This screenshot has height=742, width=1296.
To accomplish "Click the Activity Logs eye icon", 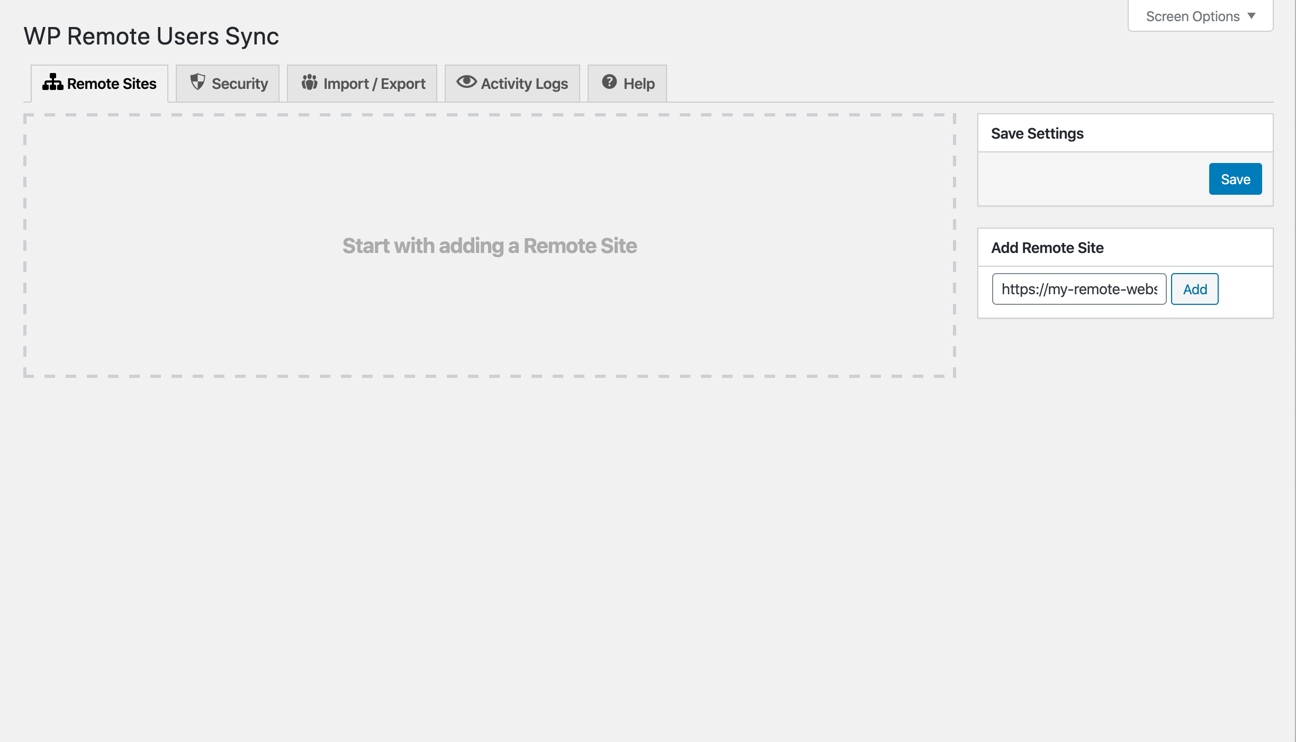I will pos(466,83).
